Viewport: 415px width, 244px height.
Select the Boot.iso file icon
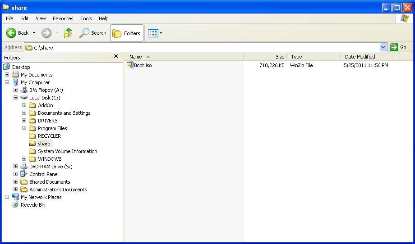[x=130, y=65]
